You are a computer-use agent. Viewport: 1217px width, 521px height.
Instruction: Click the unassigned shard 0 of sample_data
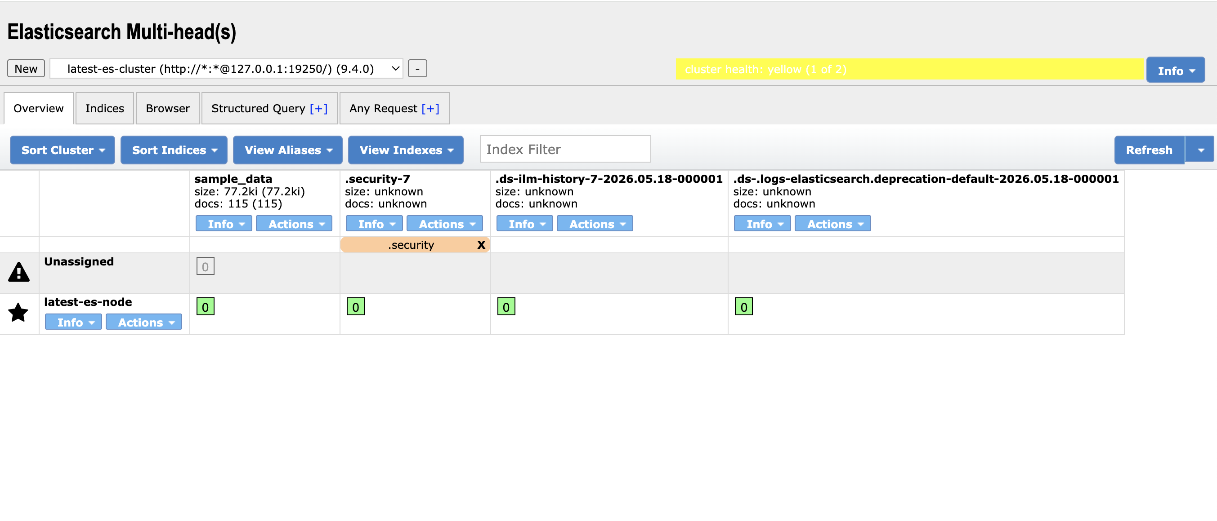(205, 266)
